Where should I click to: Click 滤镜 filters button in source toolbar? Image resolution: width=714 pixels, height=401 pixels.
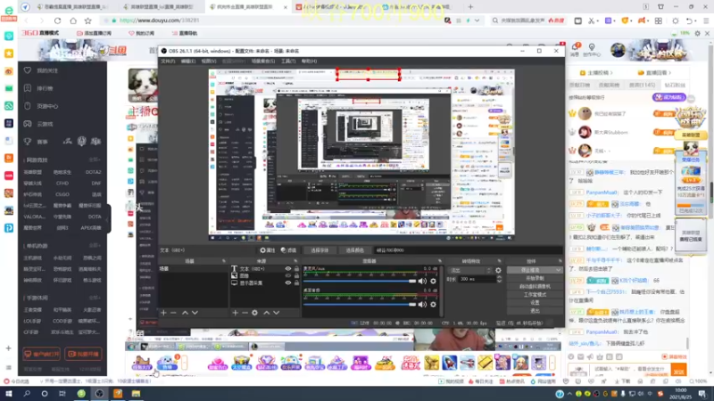click(x=288, y=250)
